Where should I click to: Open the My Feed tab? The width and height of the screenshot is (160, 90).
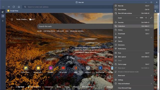pos(20,87)
